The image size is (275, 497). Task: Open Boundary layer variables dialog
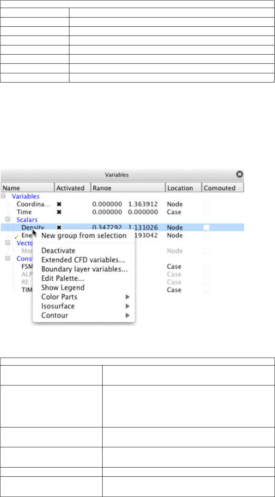(84, 269)
